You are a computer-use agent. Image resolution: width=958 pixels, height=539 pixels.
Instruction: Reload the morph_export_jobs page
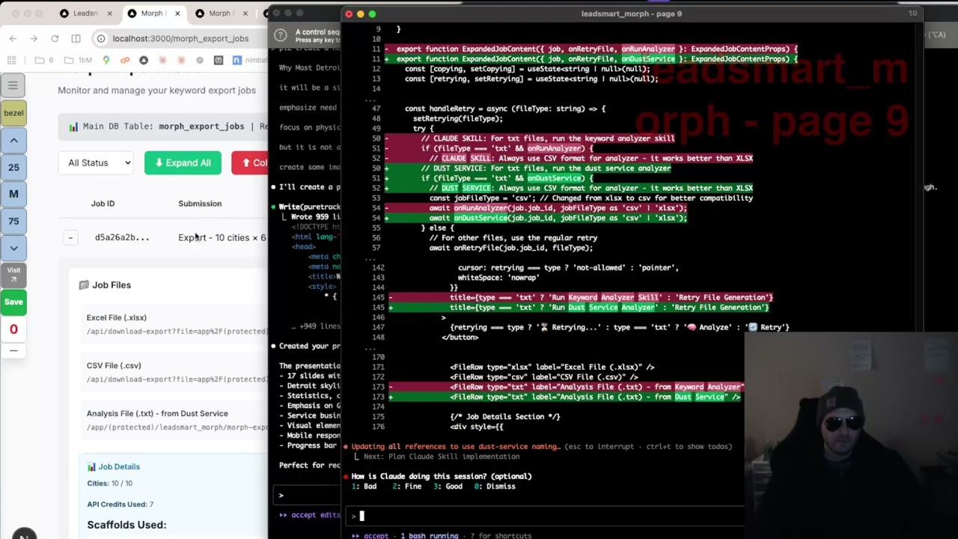pos(55,38)
